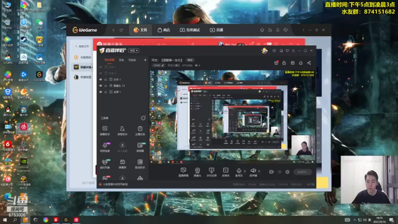
Task: Open the layout icon above preview
Action: click(293, 63)
